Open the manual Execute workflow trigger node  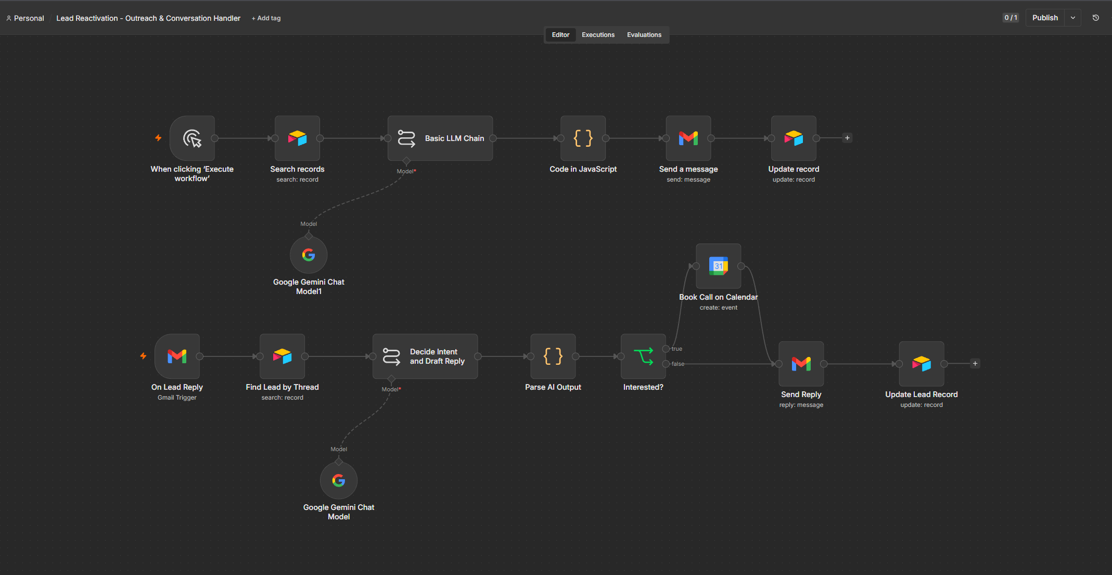(x=192, y=138)
